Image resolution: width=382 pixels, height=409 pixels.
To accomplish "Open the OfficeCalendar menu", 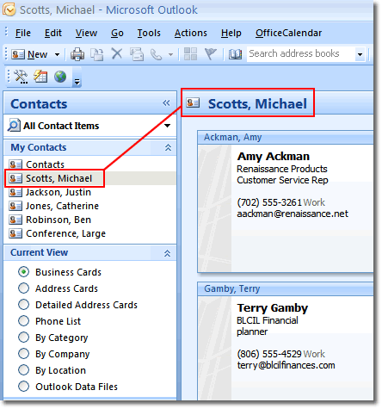I will pos(289,33).
